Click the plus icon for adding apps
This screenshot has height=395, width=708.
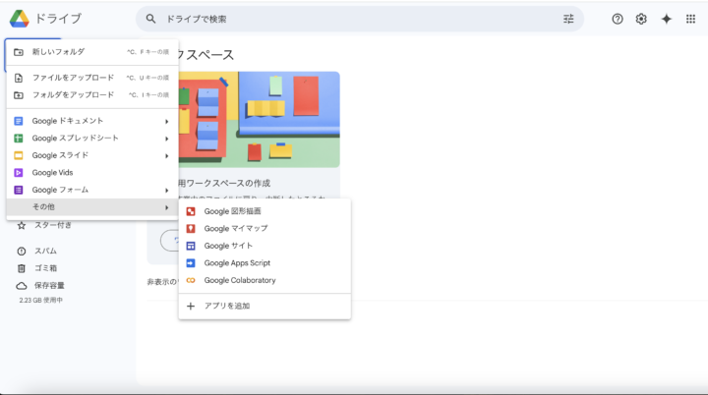(x=191, y=306)
